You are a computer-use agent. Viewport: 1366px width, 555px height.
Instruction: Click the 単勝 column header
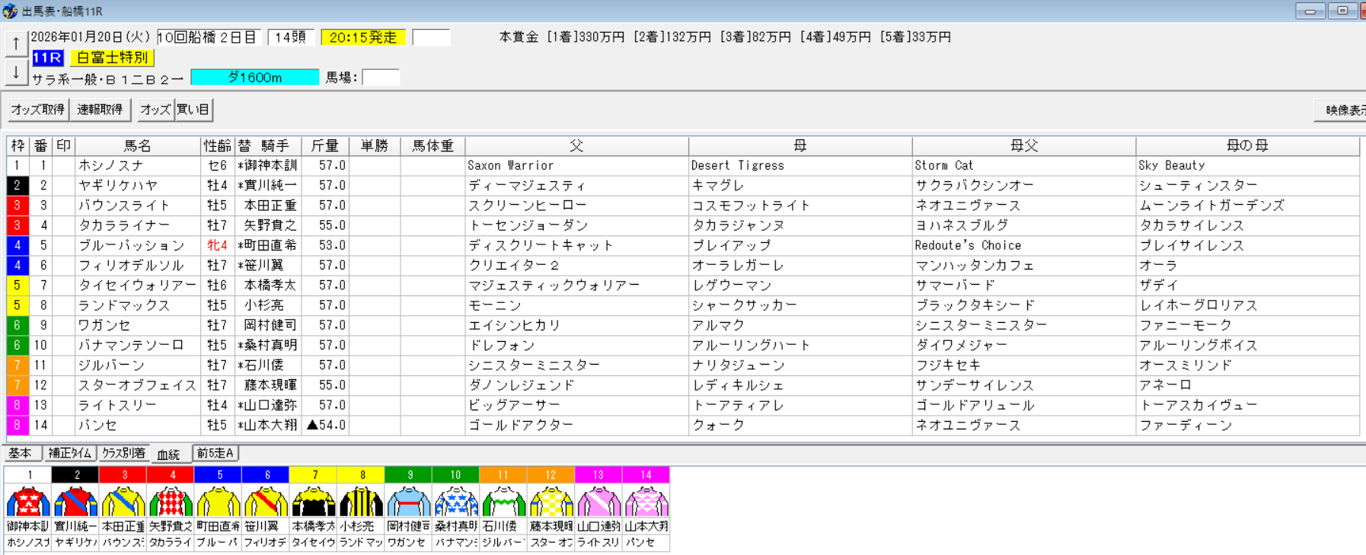pos(374,145)
